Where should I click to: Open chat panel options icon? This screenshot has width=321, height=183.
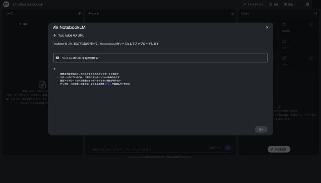pos(232,14)
